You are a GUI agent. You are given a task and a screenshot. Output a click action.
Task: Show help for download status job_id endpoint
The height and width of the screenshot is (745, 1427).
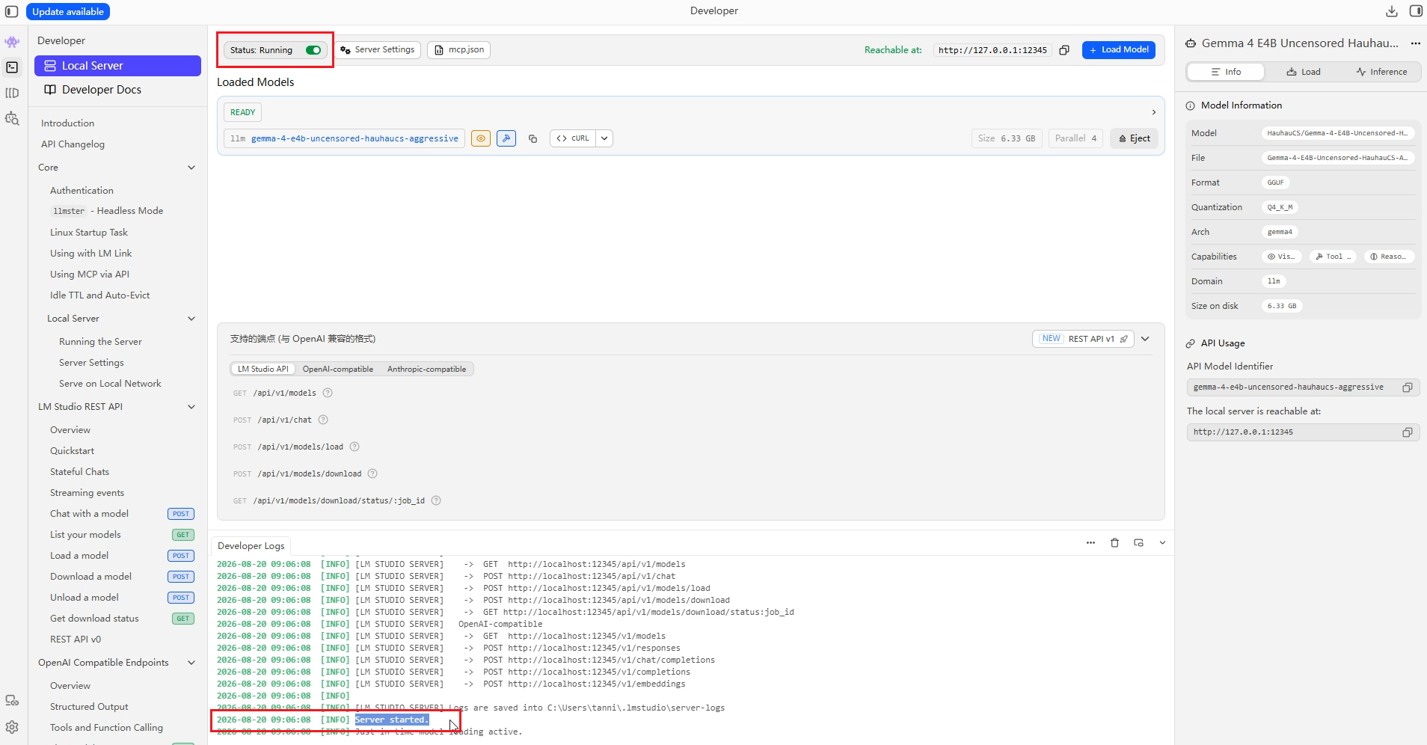click(436, 500)
